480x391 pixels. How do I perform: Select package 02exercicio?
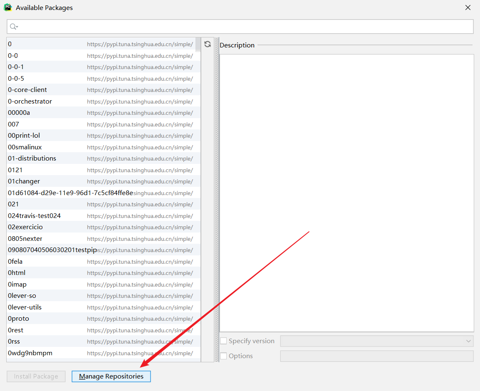point(104,227)
